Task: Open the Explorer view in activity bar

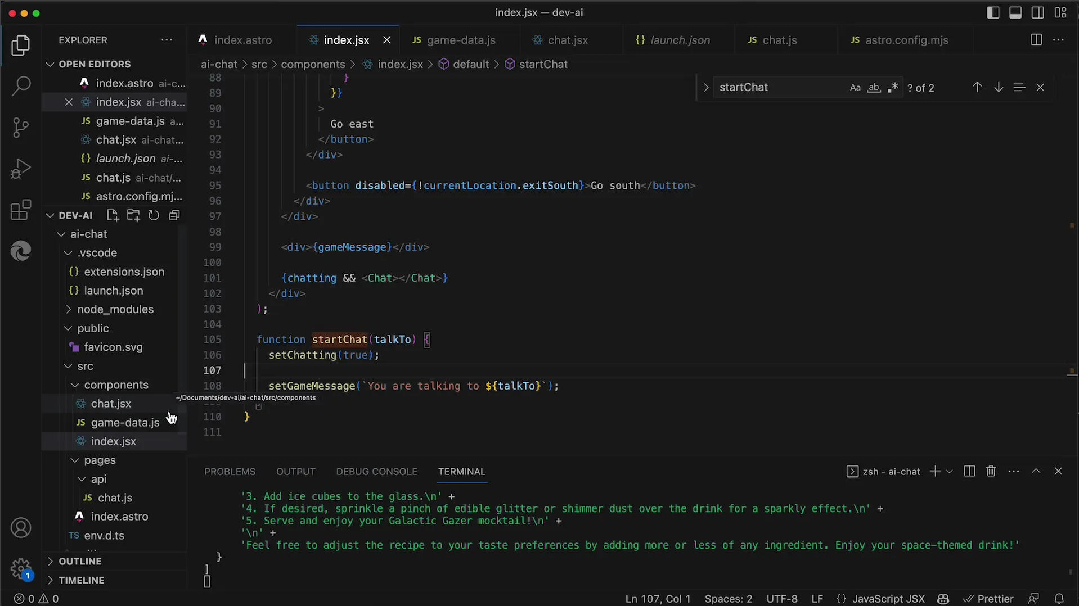Action: point(21,46)
